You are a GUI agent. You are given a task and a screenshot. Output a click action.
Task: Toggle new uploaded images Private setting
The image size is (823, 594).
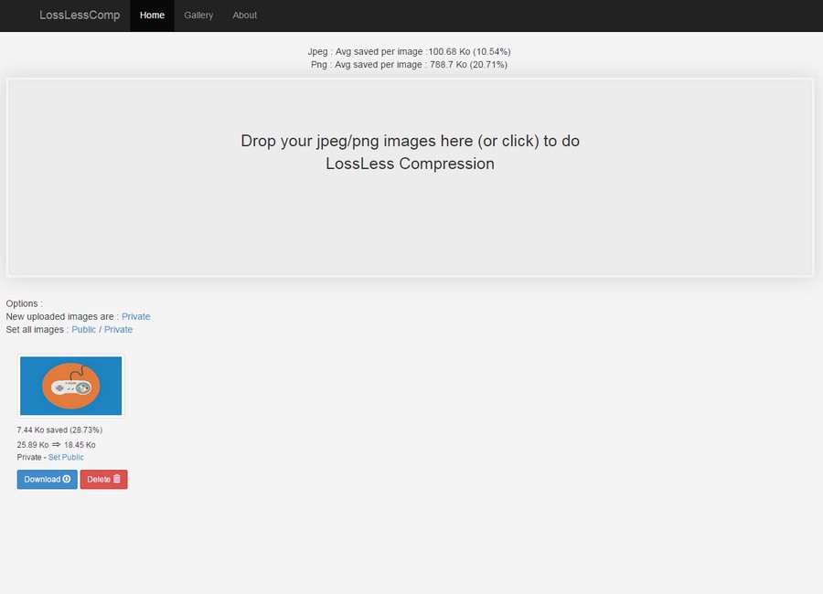click(135, 317)
